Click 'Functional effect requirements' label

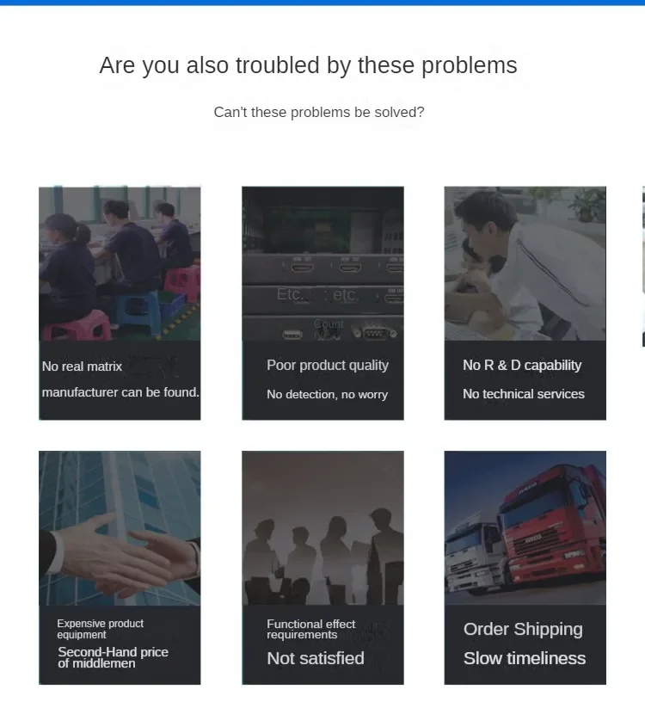[x=311, y=629]
